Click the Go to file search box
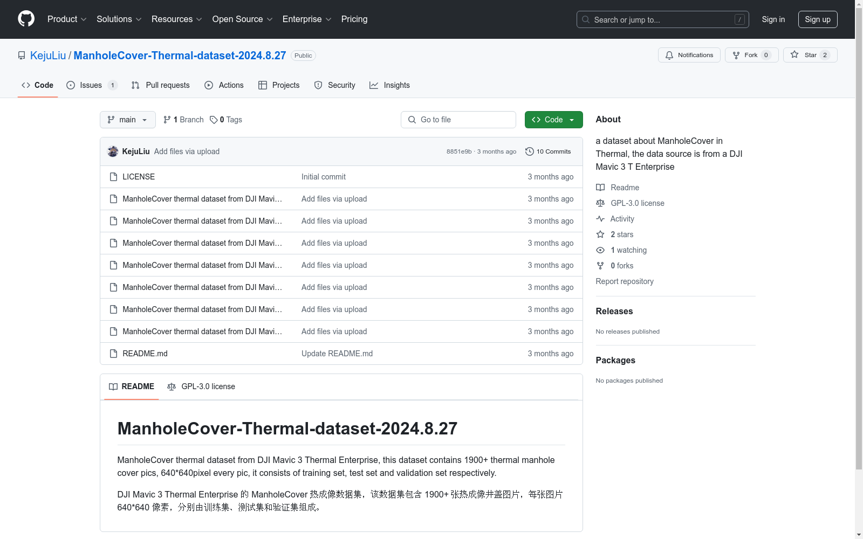The image size is (863, 539). 458,120
